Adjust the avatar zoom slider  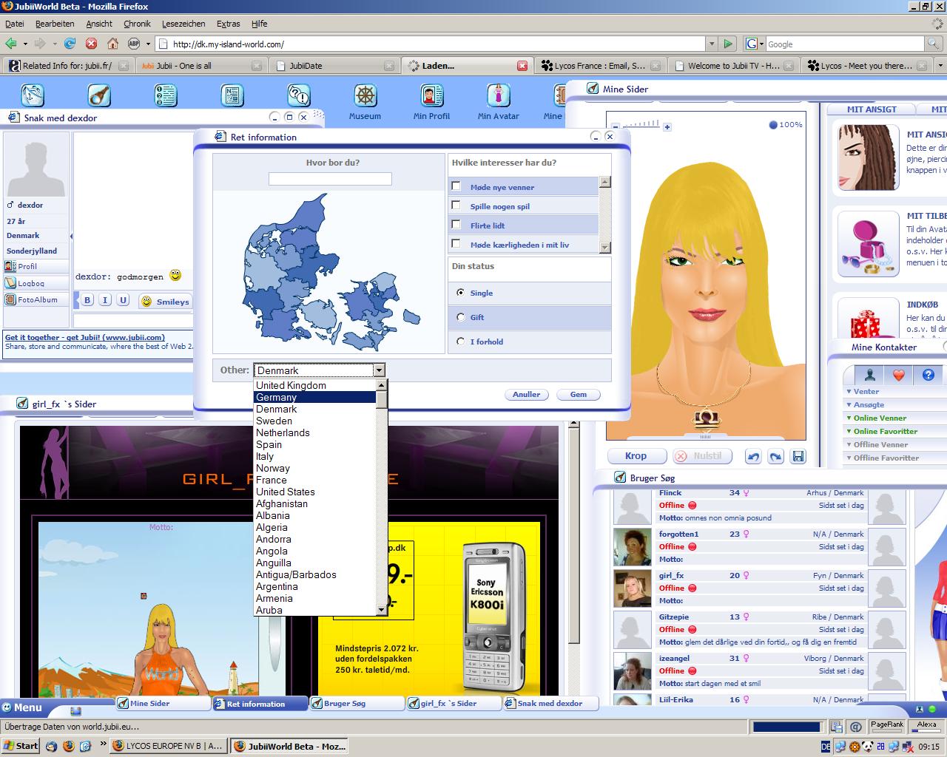pos(641,125)
